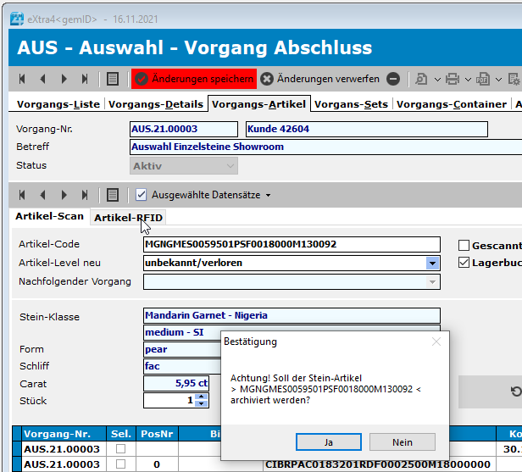The height and width of the screenshot is (472, 522).
Task: Increase Stück value with up arrow
Action: click(201, 397)
